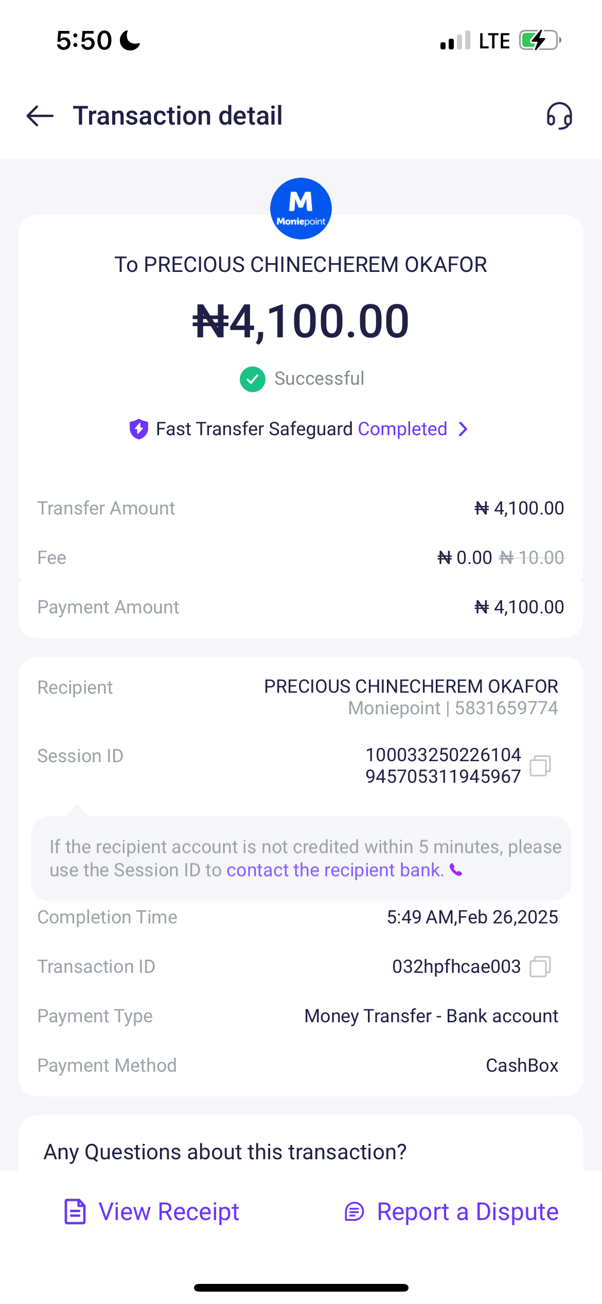Viewport: 602px width, 1304px height.
Task: Tap the Transaction detail page title
Action: click(178, 116)
